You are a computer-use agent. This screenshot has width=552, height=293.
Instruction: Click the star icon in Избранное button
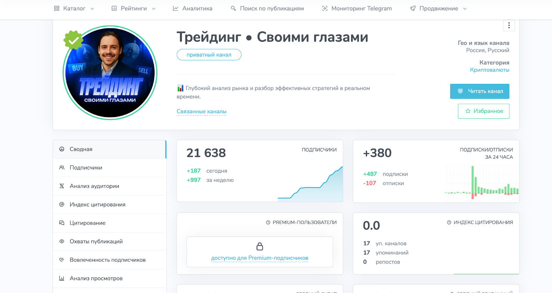(x=468, y=111)
